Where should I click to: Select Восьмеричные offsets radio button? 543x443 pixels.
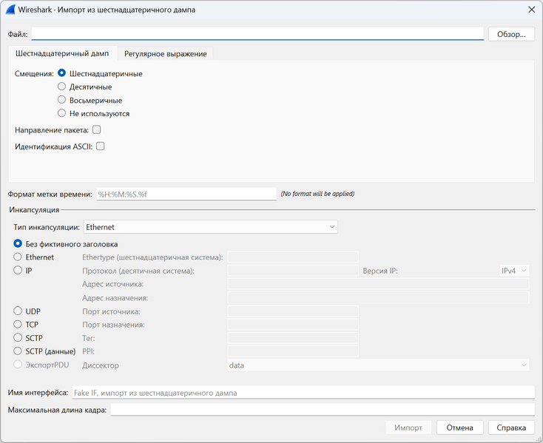61,100
